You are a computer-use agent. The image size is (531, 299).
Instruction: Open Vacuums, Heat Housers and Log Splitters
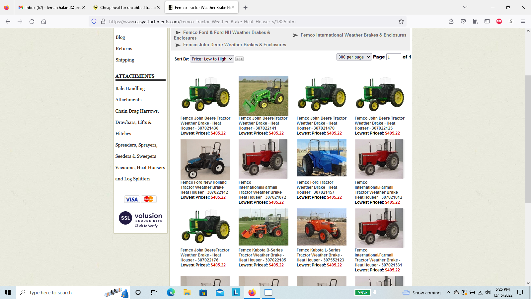tap(140, 173)
